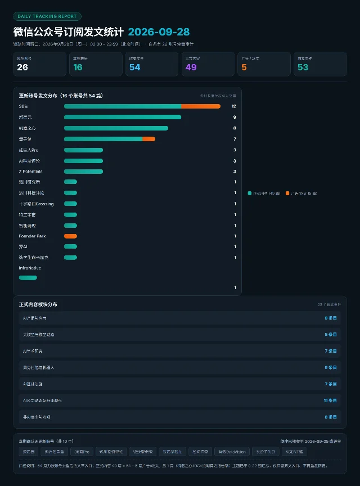Select the blue 54 stat card

tap(152, 64)
